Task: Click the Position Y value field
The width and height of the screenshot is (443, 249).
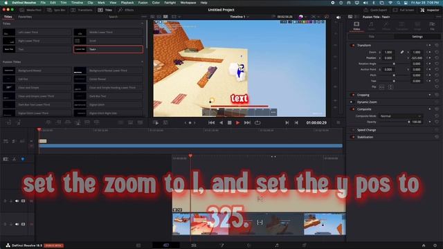Action: point(417,58)
